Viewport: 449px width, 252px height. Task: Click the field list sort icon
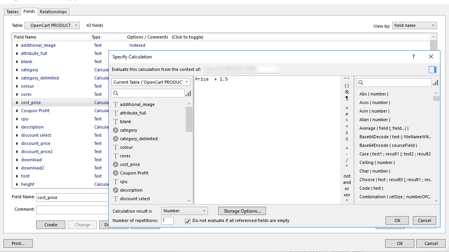coord(188,93)
